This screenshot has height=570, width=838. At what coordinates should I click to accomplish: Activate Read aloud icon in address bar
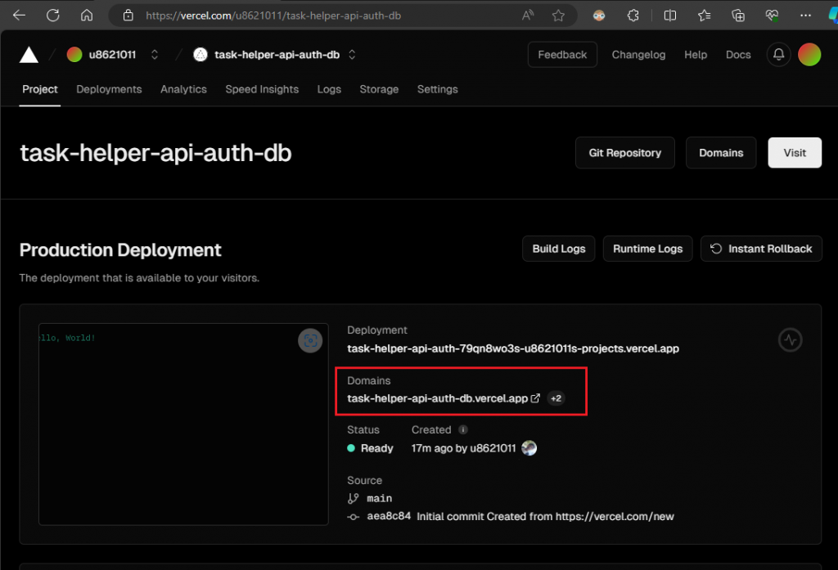[x=528, y=16]
